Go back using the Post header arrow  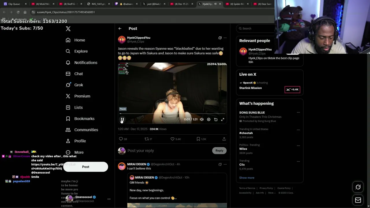point(120,29)
